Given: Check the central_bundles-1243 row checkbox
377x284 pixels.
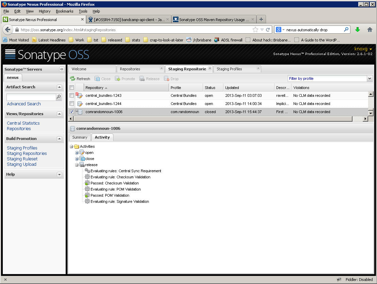Looking at the screenshot, I should coord(72,95).
